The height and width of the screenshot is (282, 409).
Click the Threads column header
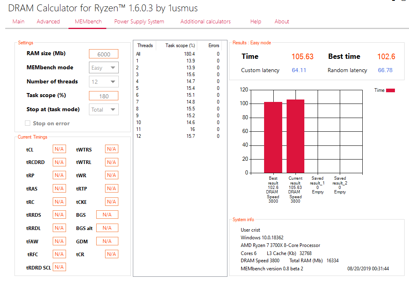click(145, 46)
